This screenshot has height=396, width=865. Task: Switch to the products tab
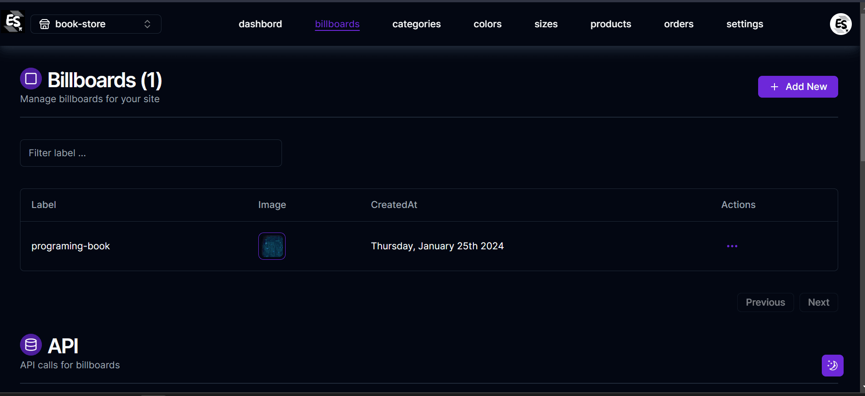pyautogui.click(x=610, y=24)
